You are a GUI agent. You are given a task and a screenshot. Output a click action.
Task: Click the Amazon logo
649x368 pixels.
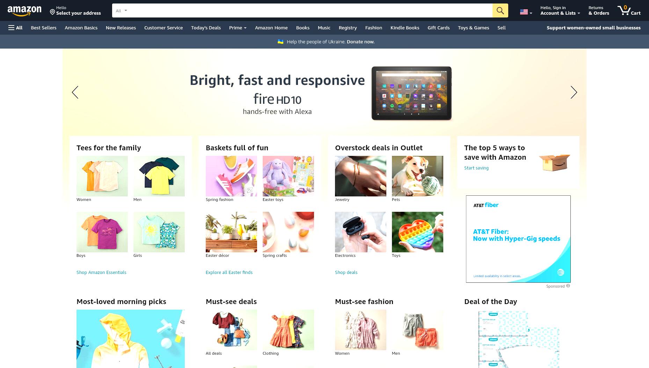(24, 11)
